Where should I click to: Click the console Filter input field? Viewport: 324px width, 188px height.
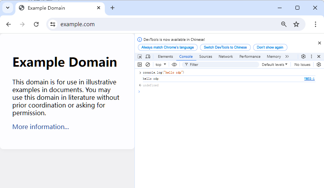220,65
